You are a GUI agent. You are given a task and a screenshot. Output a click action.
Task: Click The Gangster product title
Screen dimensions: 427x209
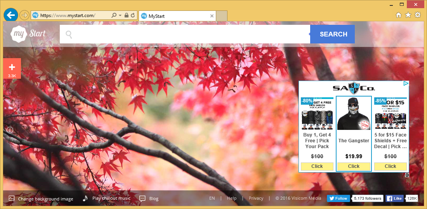click(x=354, y=141)
